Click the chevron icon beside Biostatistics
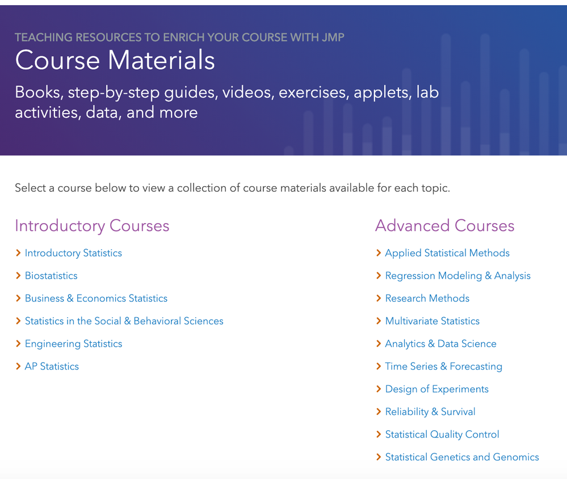567x479 pixels. (x=19, y=276)
